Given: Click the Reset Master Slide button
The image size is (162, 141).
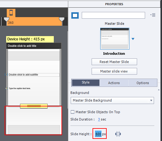Looking at the screenshot, I should 114,62.
